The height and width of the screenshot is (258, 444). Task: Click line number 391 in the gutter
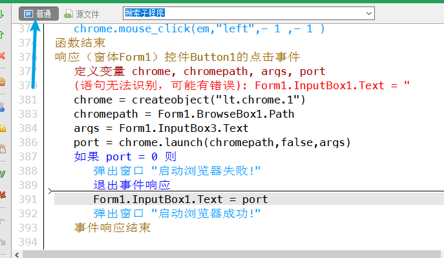(28, 199)
